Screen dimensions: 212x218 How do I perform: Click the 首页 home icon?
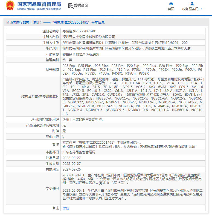pyautogui.click(x=171, y=4)
